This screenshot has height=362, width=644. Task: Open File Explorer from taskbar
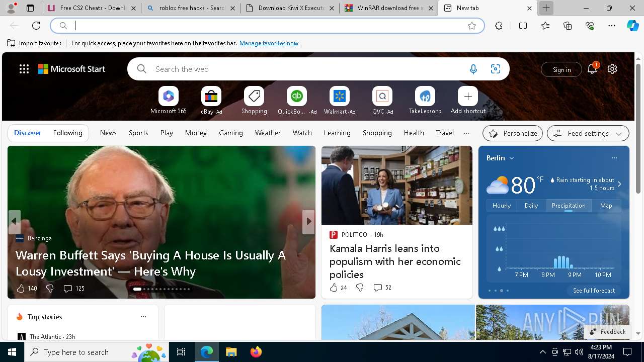pyautogui.click(x=231, y=352)
